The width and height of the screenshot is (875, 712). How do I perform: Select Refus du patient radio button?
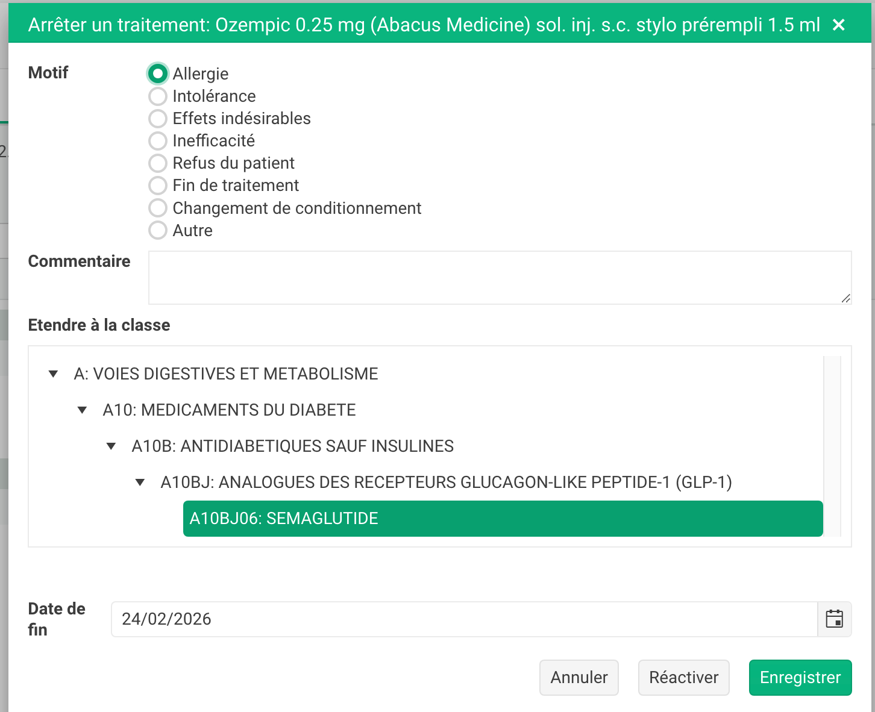pos(158,163)
